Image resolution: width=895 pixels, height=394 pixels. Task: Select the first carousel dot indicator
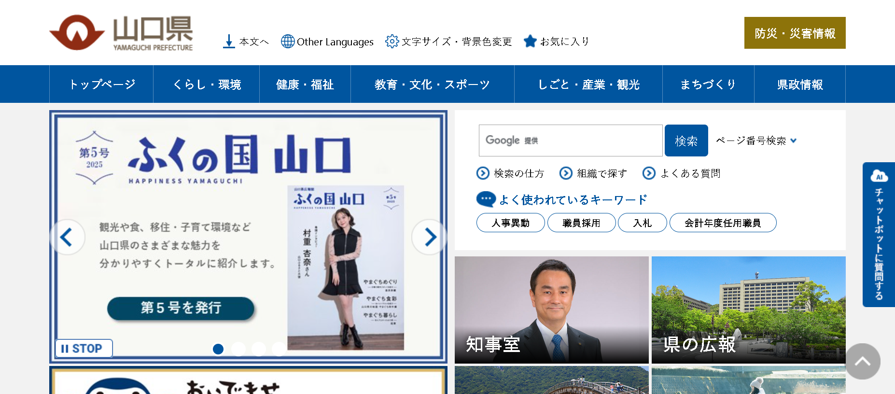pyautogui.click(x=218, y=349)
